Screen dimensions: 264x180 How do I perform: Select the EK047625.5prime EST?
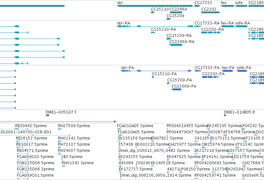(x=168, y=160)
